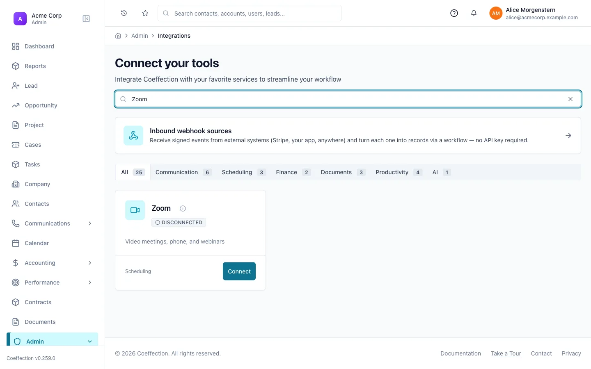Open the Cases sidebar item
This screenshot has height=369, width=591.
(x=53, y=145)
